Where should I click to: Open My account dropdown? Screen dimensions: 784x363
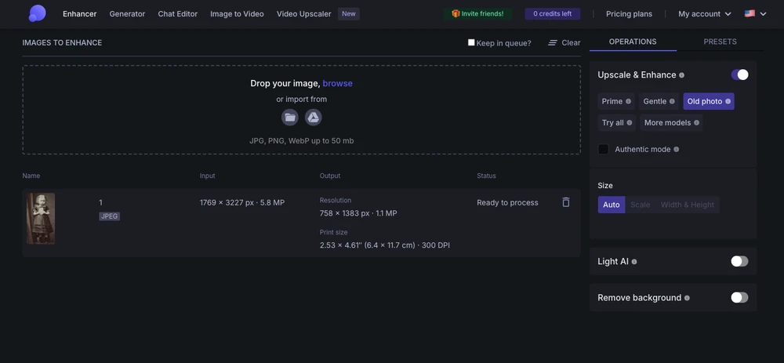click(x=705, y=14)
